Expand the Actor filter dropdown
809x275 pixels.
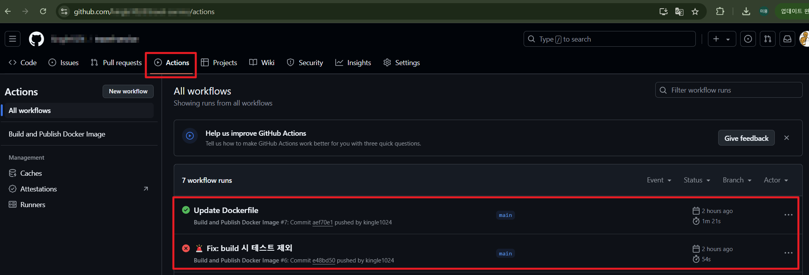click(776, 180)
